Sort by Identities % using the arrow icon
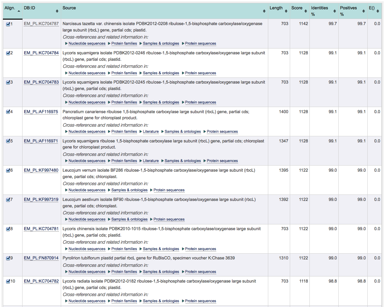Image resolution: width=385 pixels, height=307 pixels. (x=334, y=11)
